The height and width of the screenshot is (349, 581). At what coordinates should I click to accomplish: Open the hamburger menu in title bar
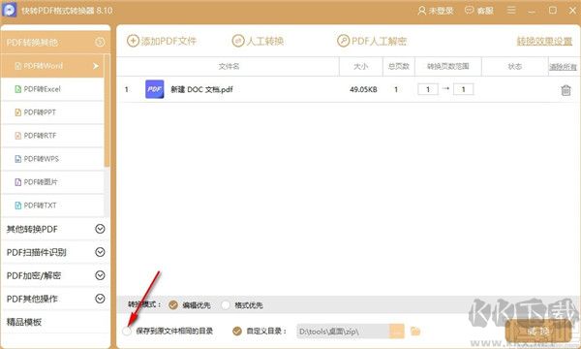[x=511, y=10]
